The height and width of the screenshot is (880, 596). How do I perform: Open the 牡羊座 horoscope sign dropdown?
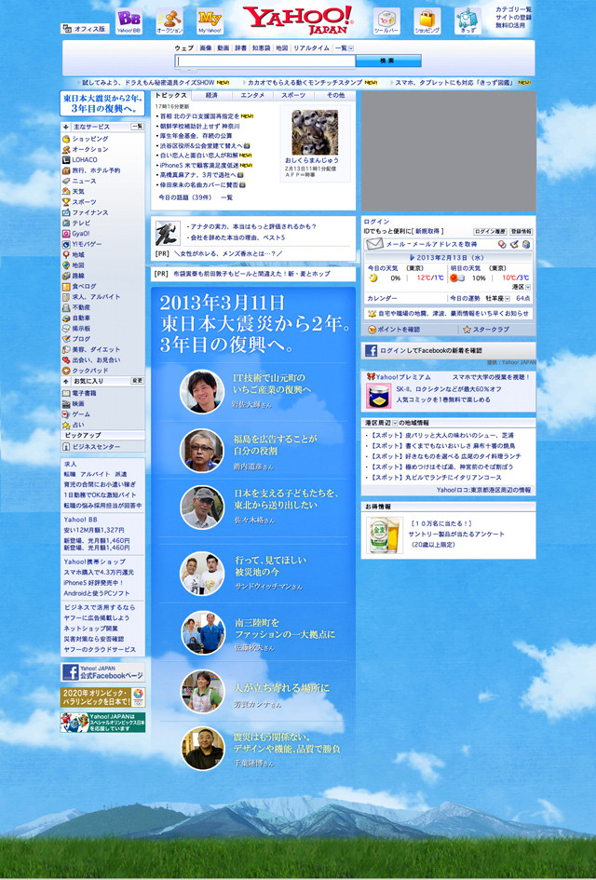coord(508,299)
